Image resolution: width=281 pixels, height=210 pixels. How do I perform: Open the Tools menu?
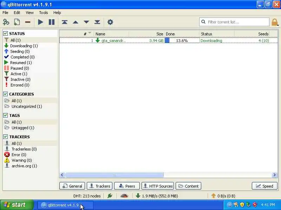[44, 13]
